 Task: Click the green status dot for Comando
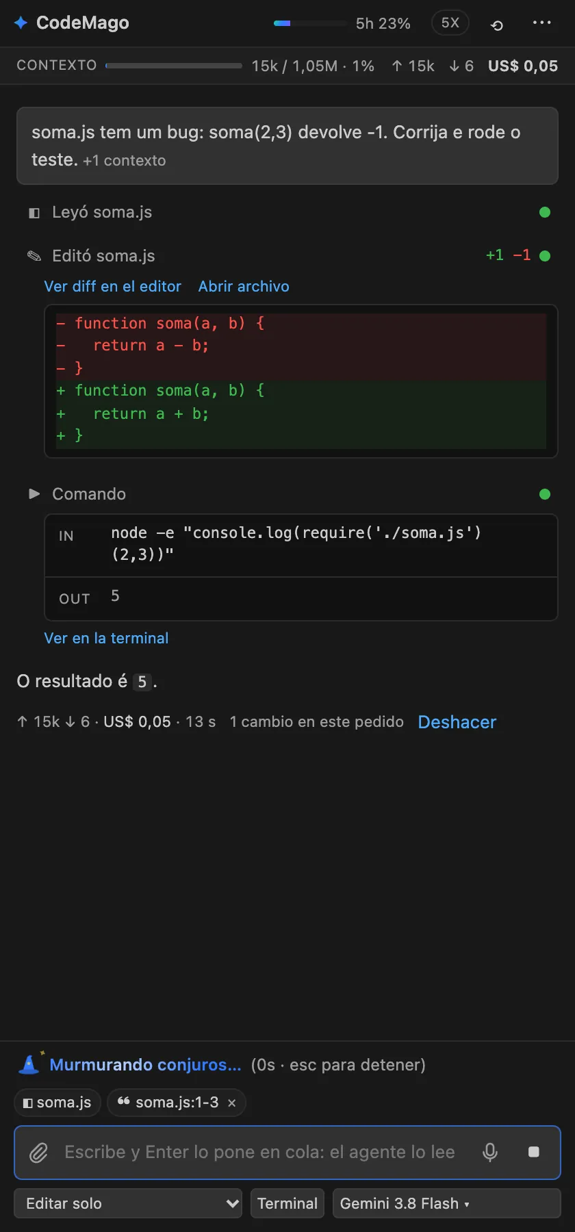click(x=545, y=494)
